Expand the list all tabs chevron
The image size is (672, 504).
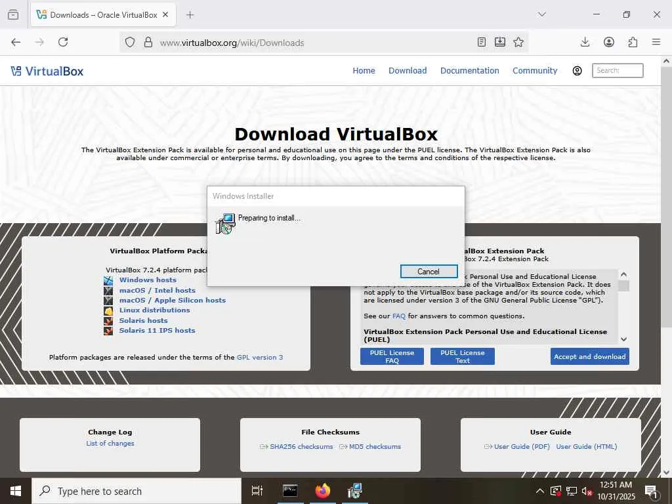click(x=541, y=14)
